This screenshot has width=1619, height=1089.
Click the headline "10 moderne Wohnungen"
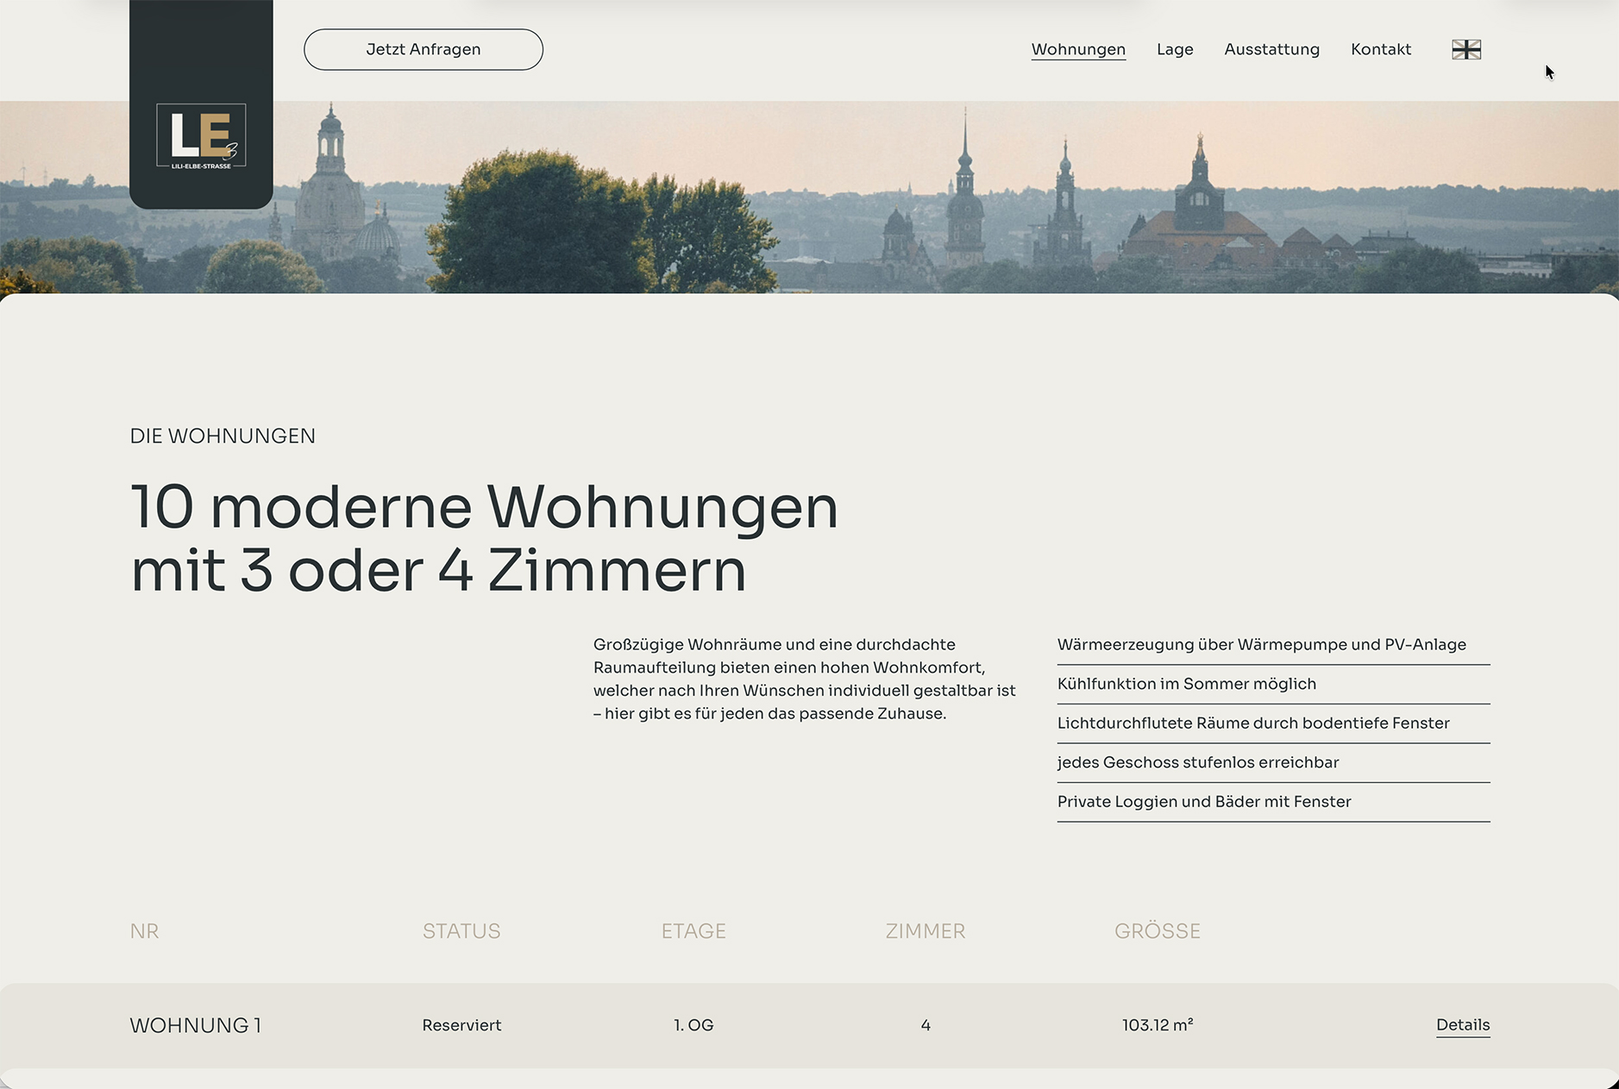click(x=483, y=509)
